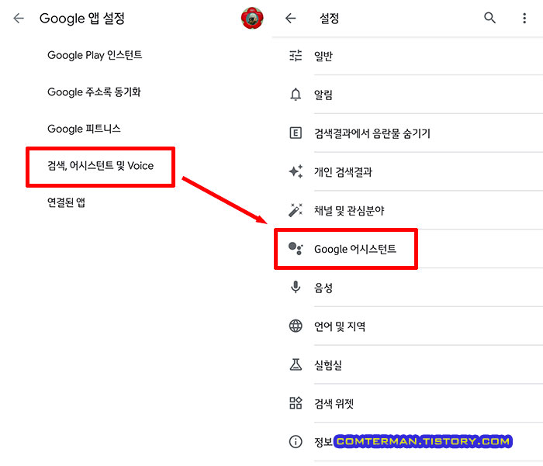543x466 pixels.
Task: Go back from Google 앱 설정 screen
Action: click(x=19, y=18)
